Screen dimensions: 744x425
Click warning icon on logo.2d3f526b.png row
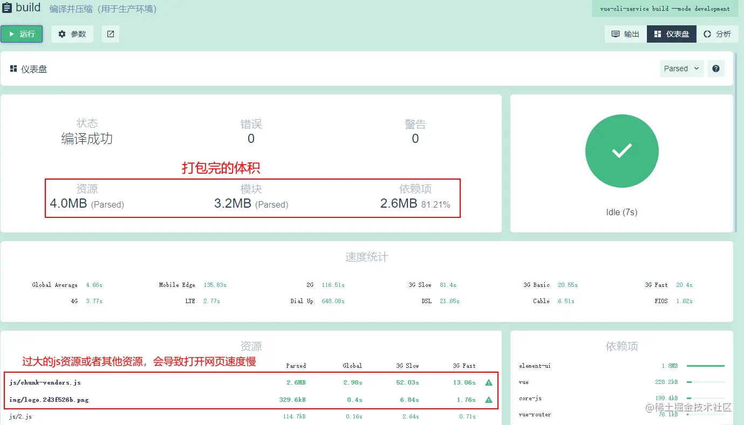489,400
